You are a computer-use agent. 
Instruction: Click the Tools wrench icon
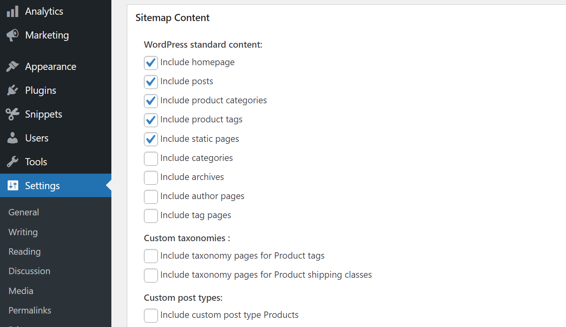(x=13, y=162)
